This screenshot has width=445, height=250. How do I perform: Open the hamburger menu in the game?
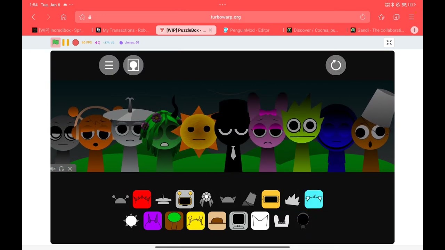[109, 65]
